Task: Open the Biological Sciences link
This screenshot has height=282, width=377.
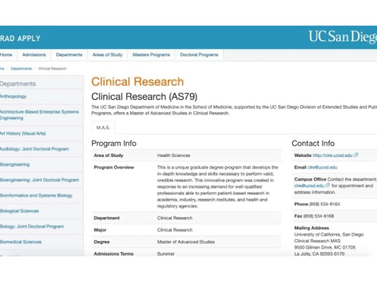Action: [19, 211]
